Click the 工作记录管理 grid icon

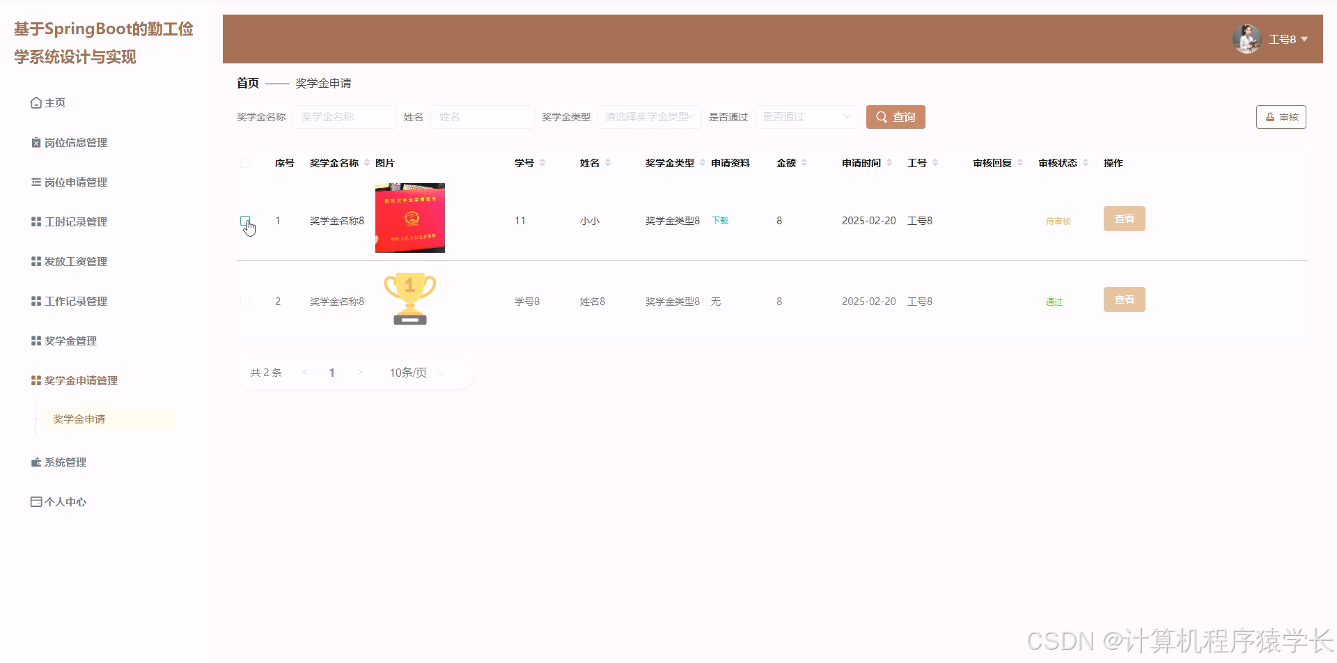pos(36,302)
